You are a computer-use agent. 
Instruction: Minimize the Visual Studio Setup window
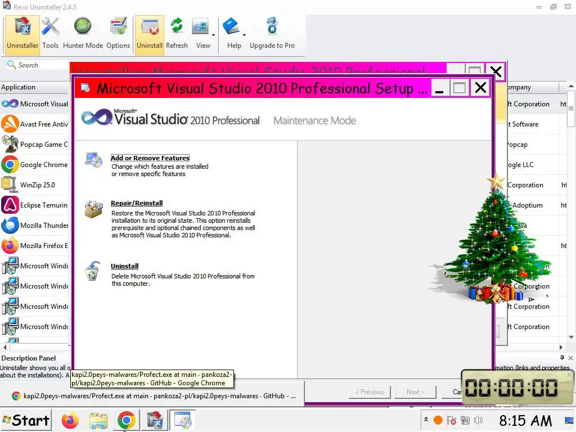click(439, 88)
